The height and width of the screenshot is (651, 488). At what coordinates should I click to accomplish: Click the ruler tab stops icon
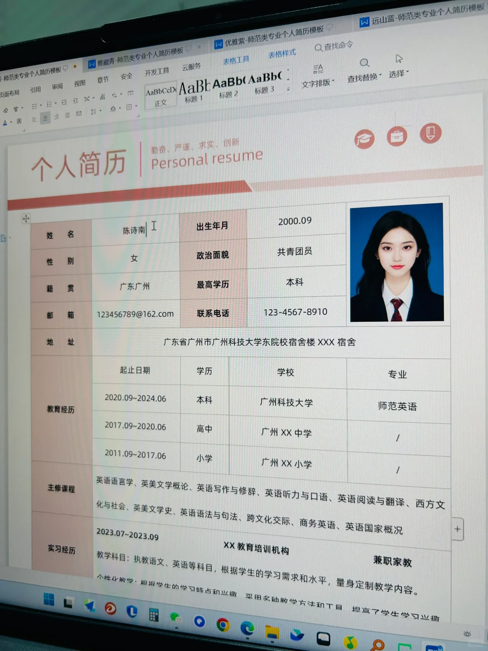(131, 93)
